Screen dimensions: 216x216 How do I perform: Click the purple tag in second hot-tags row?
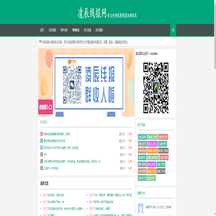tap(153, 144)
